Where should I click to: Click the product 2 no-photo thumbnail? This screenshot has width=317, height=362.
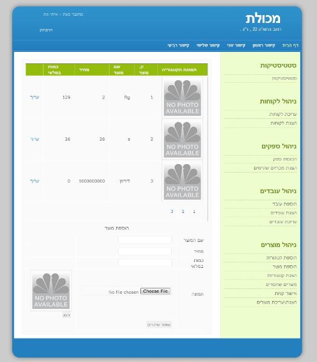click(x=182, y=139)
